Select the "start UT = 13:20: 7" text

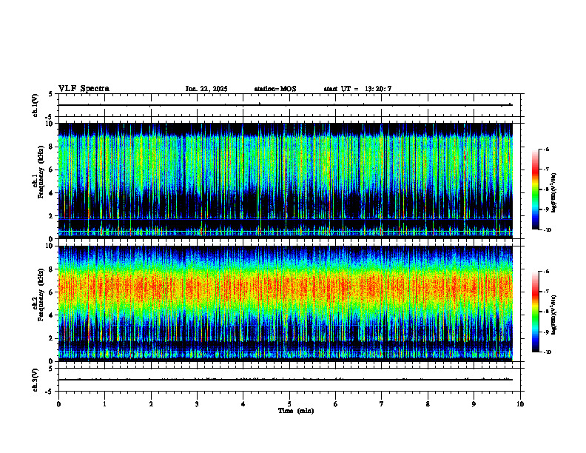pyautogui.click(x=357, y=89)
